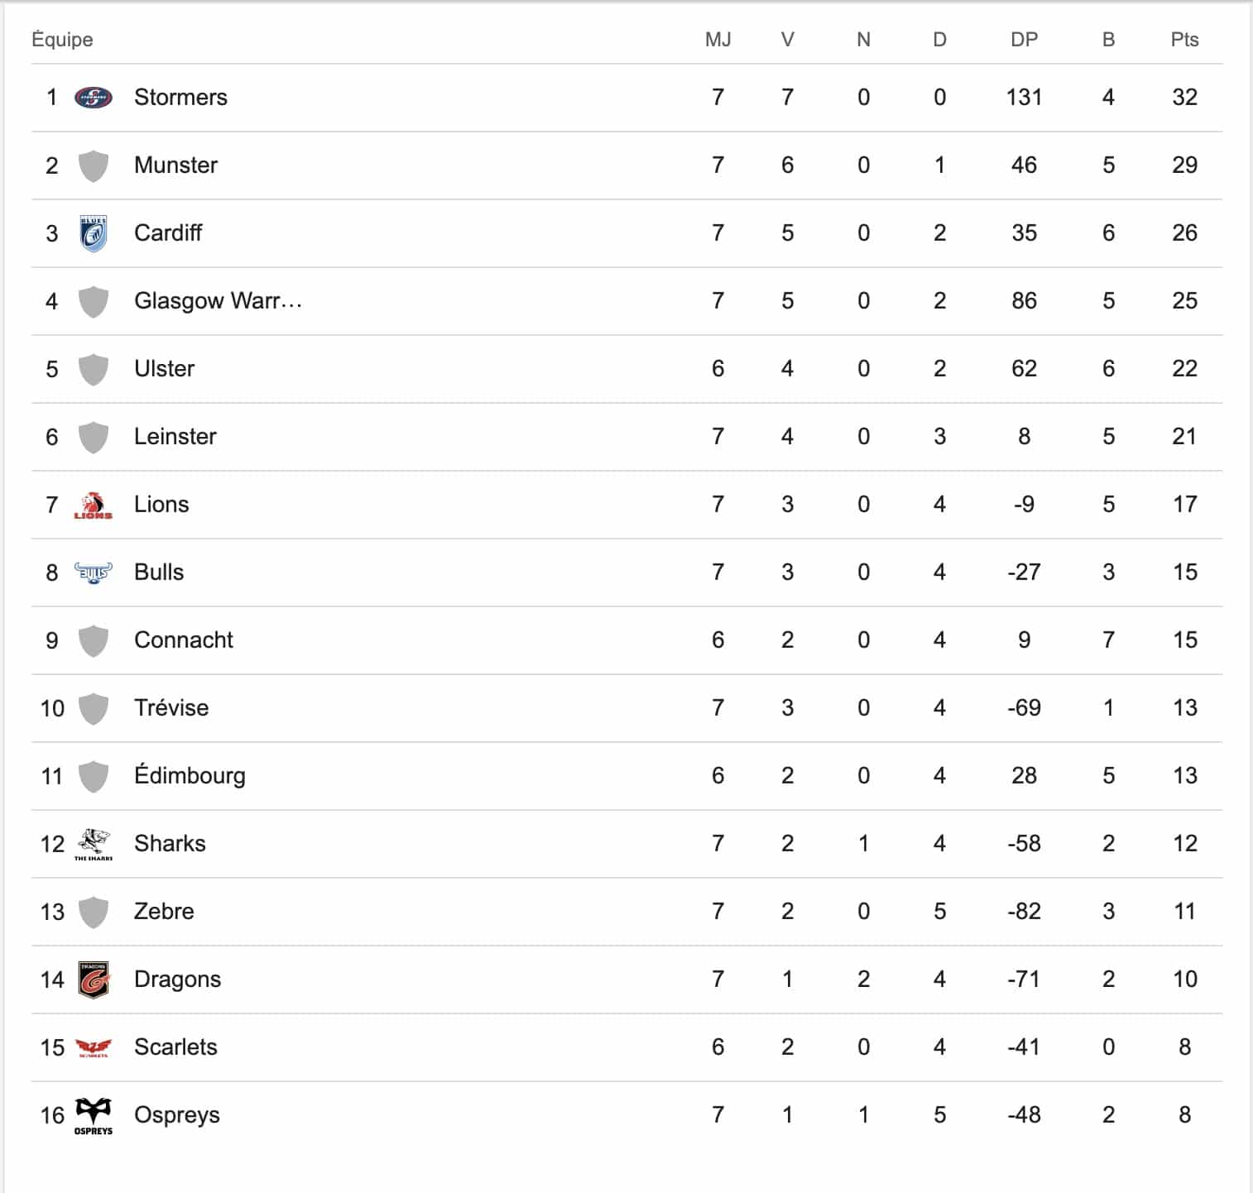Click the MJ column header
The image size is (1253, 1193).
pos(718,40)
